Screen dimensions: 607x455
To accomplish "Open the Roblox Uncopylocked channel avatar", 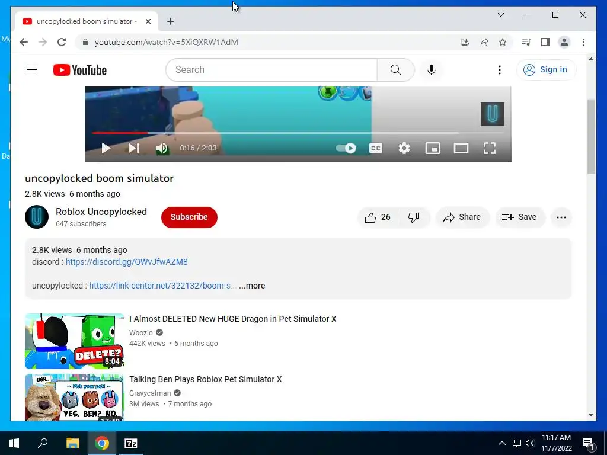I will [37, 217].
